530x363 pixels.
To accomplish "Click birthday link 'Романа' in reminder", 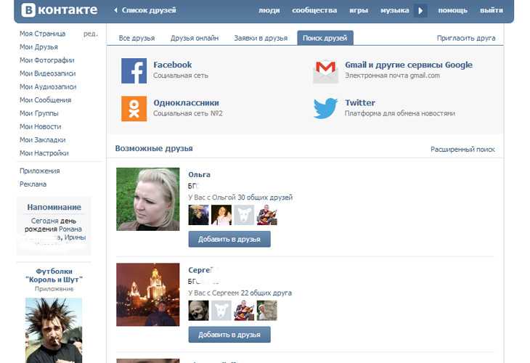I will pos(70,229).
